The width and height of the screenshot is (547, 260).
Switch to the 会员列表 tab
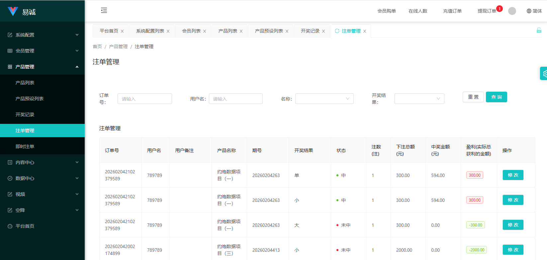tap(191, 31)
